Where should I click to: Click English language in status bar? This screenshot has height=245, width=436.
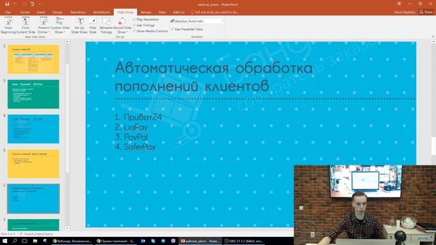(39, 234)
